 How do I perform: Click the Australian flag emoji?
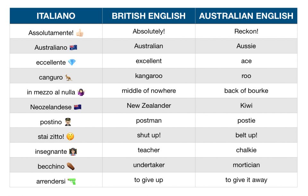click(73, 47)
